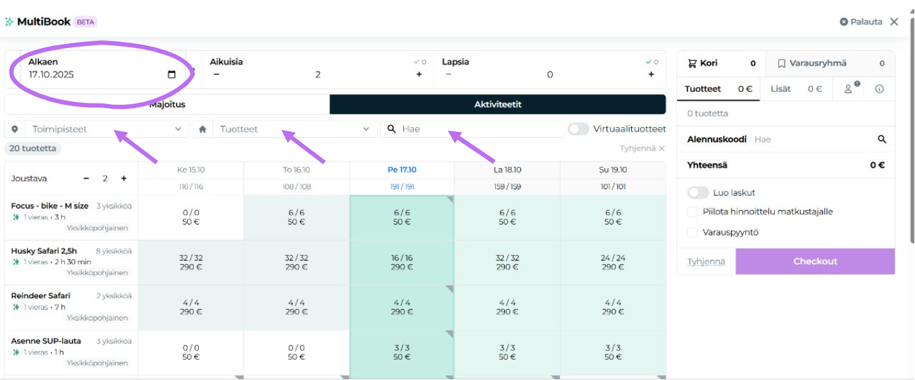The height and width of the screenshot is (380, 915).
Task: Decrease Joustava value with minus icon
Action: (x=87, y=179)
